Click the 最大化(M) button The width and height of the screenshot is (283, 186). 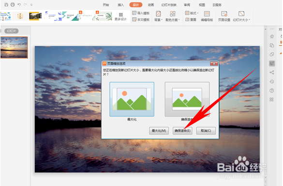coord(159,130)
